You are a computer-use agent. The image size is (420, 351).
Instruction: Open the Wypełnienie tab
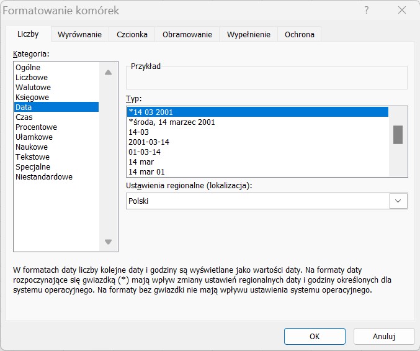point(249,34)
